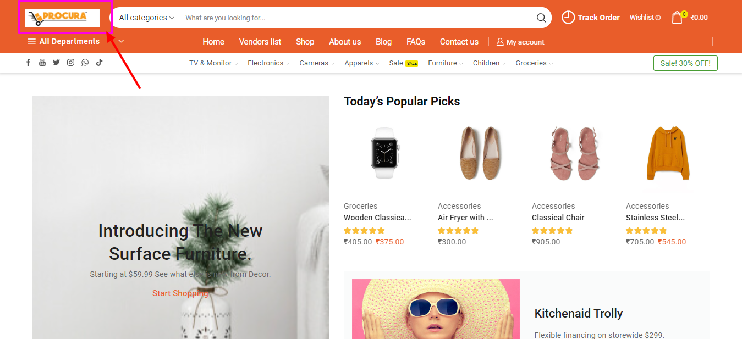Open the Instagram social link
The height and width of the screenshot is (339, 742).
(70, 63)
